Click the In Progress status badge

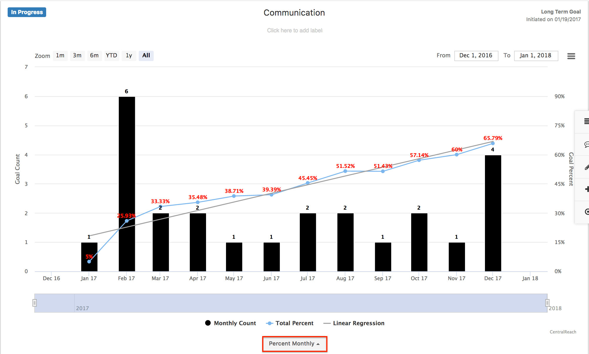(27, 12)
